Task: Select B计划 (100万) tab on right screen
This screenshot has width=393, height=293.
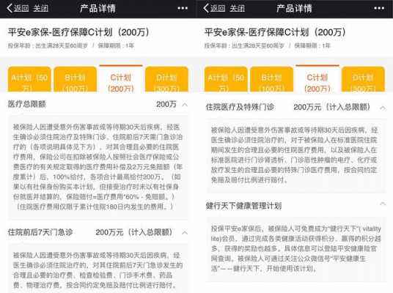Action: [272, 79]
